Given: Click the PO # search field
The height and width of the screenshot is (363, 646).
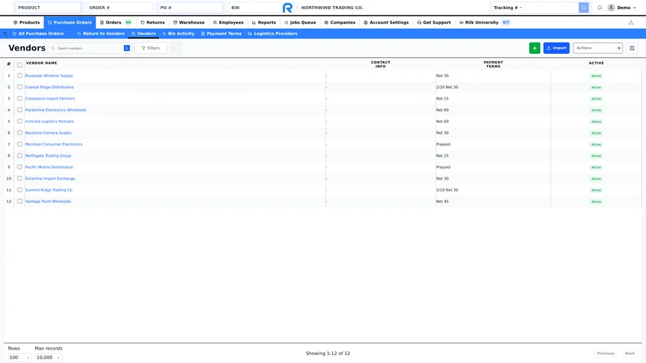Looking at the screenshot, I should pos(190,7).
